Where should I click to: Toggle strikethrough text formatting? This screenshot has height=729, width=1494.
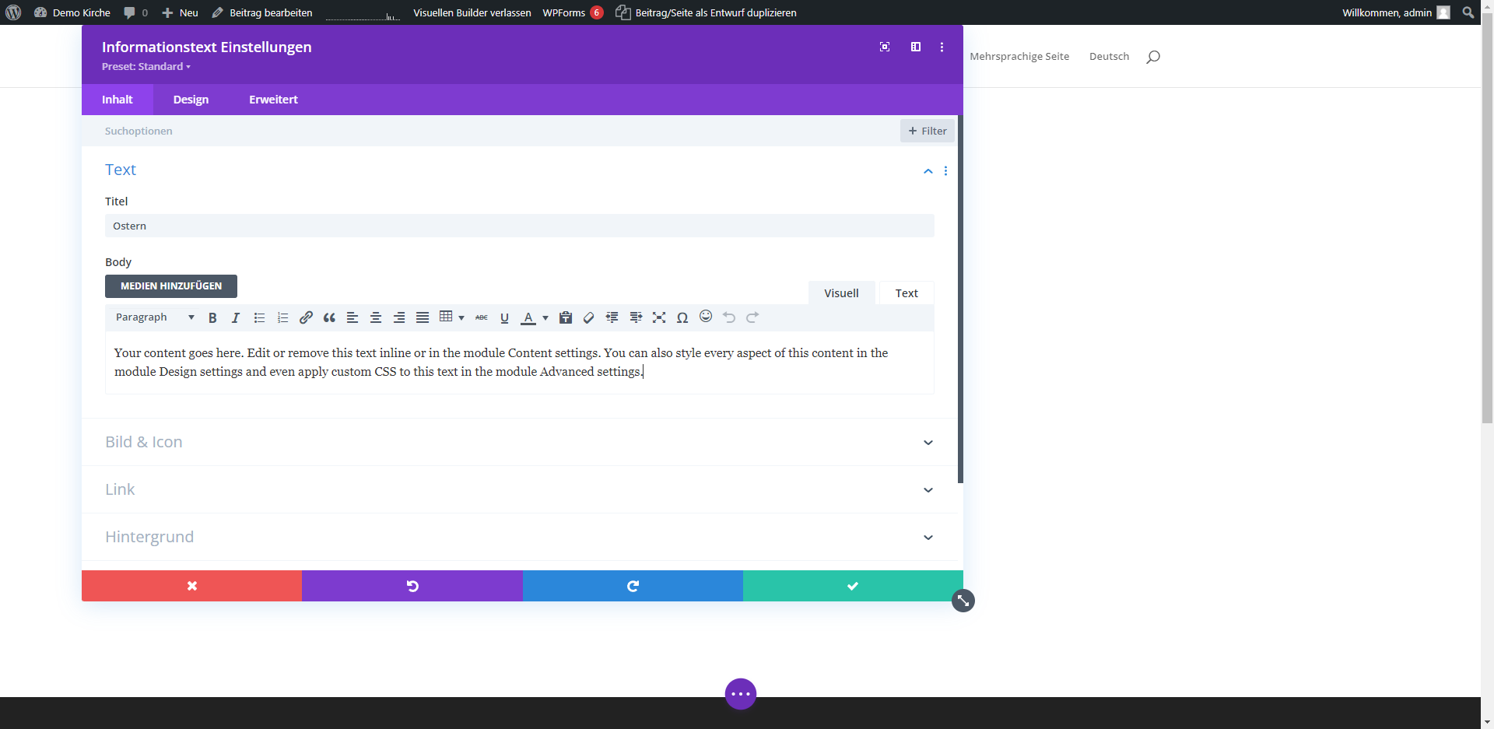pyautogui.click(x=482, y=317)
